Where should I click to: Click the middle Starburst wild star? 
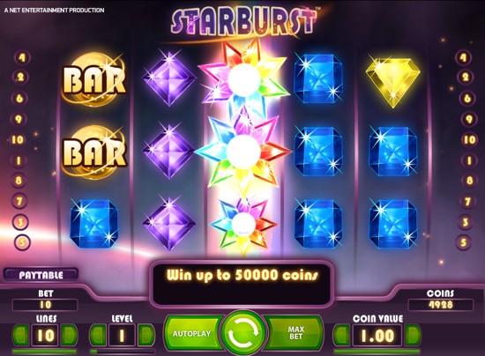pyautogui.click(x=243, y=151)
